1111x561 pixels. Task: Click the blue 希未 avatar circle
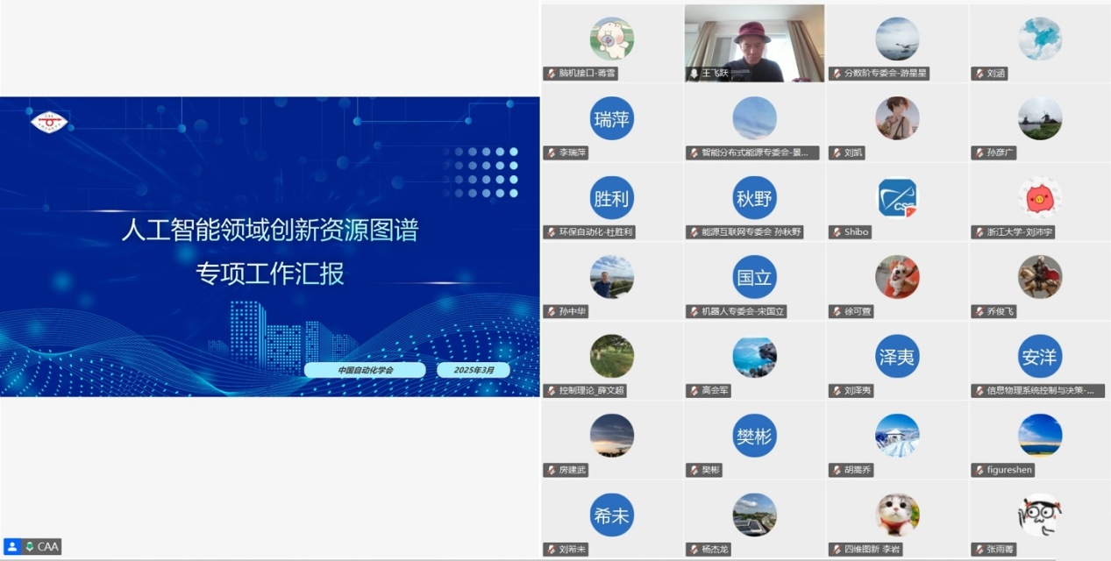click(612, 515)
